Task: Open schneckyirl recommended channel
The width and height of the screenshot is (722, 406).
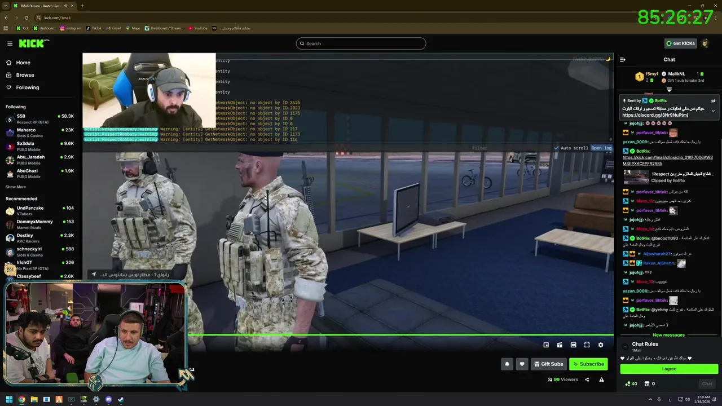Action: pyautogui.click(x=39, y=251)
